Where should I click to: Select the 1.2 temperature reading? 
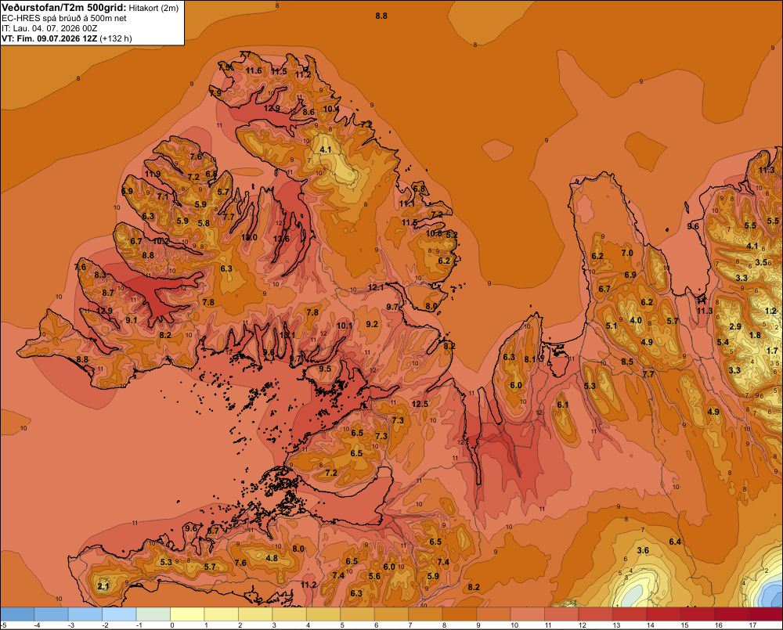(771, 311)
